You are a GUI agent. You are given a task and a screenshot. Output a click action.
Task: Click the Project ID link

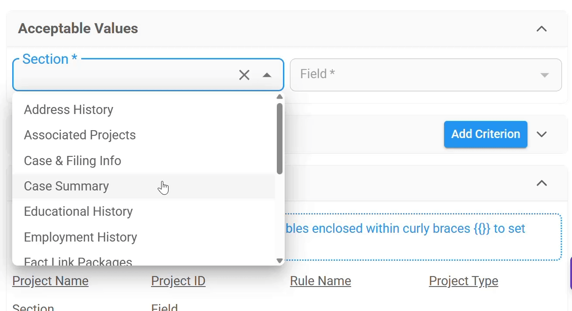coord(178,281)
